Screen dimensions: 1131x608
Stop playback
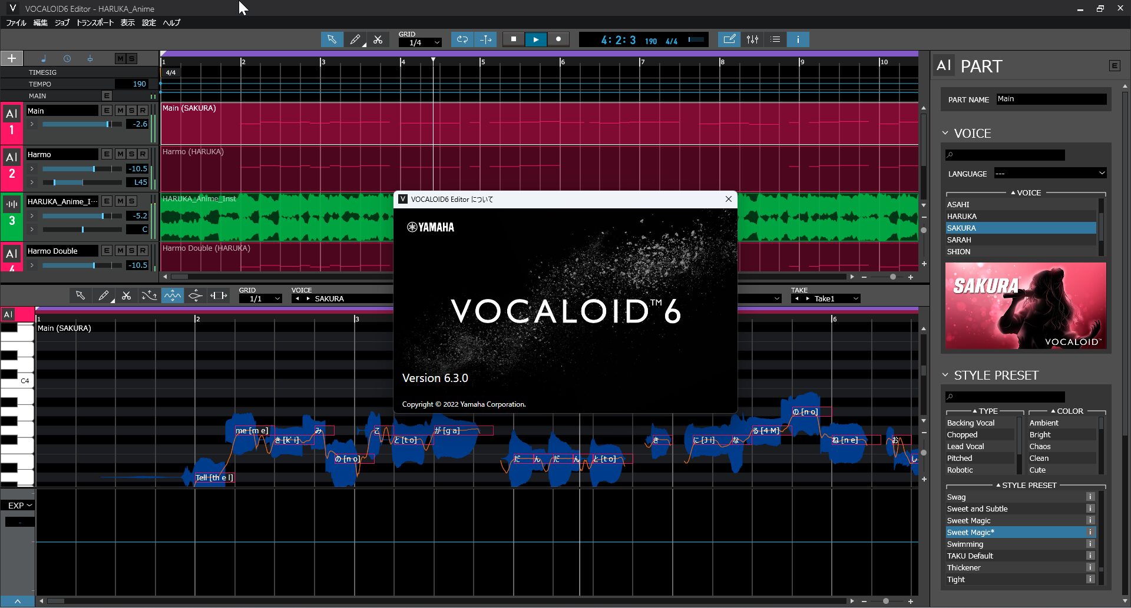tap(514, 39)
